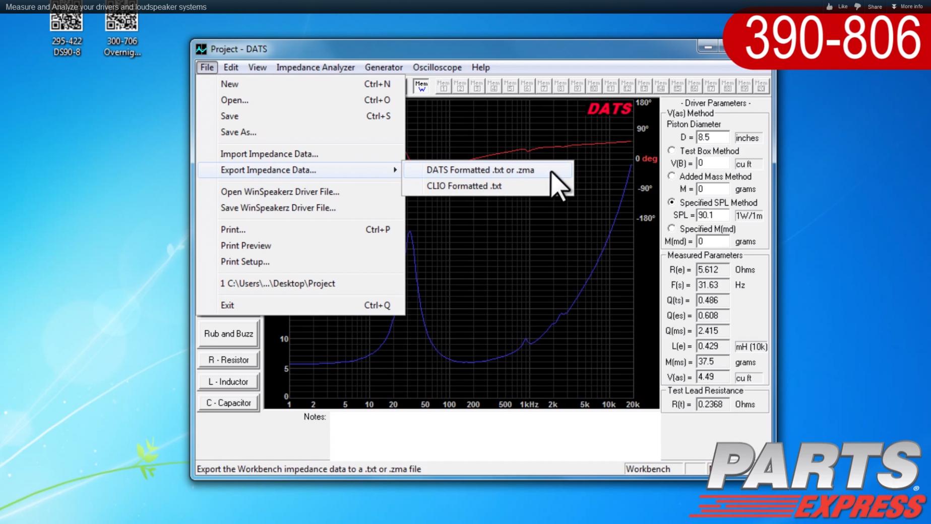Select the Mem 2 memory slot icon
Image resolution: width=931 pixels, height=524 pixels.
[x=460, y=86]
